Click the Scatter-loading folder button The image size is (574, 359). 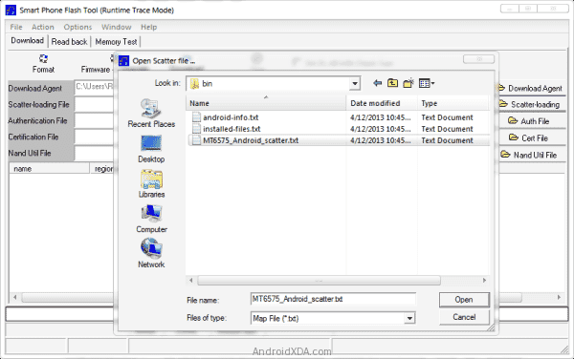pos(532,104)
